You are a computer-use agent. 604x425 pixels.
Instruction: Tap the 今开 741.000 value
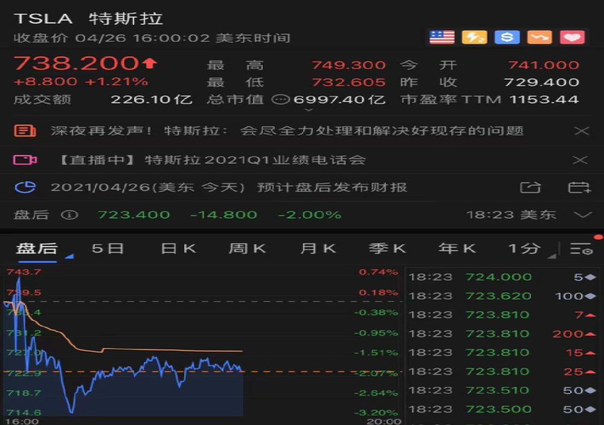543,65
